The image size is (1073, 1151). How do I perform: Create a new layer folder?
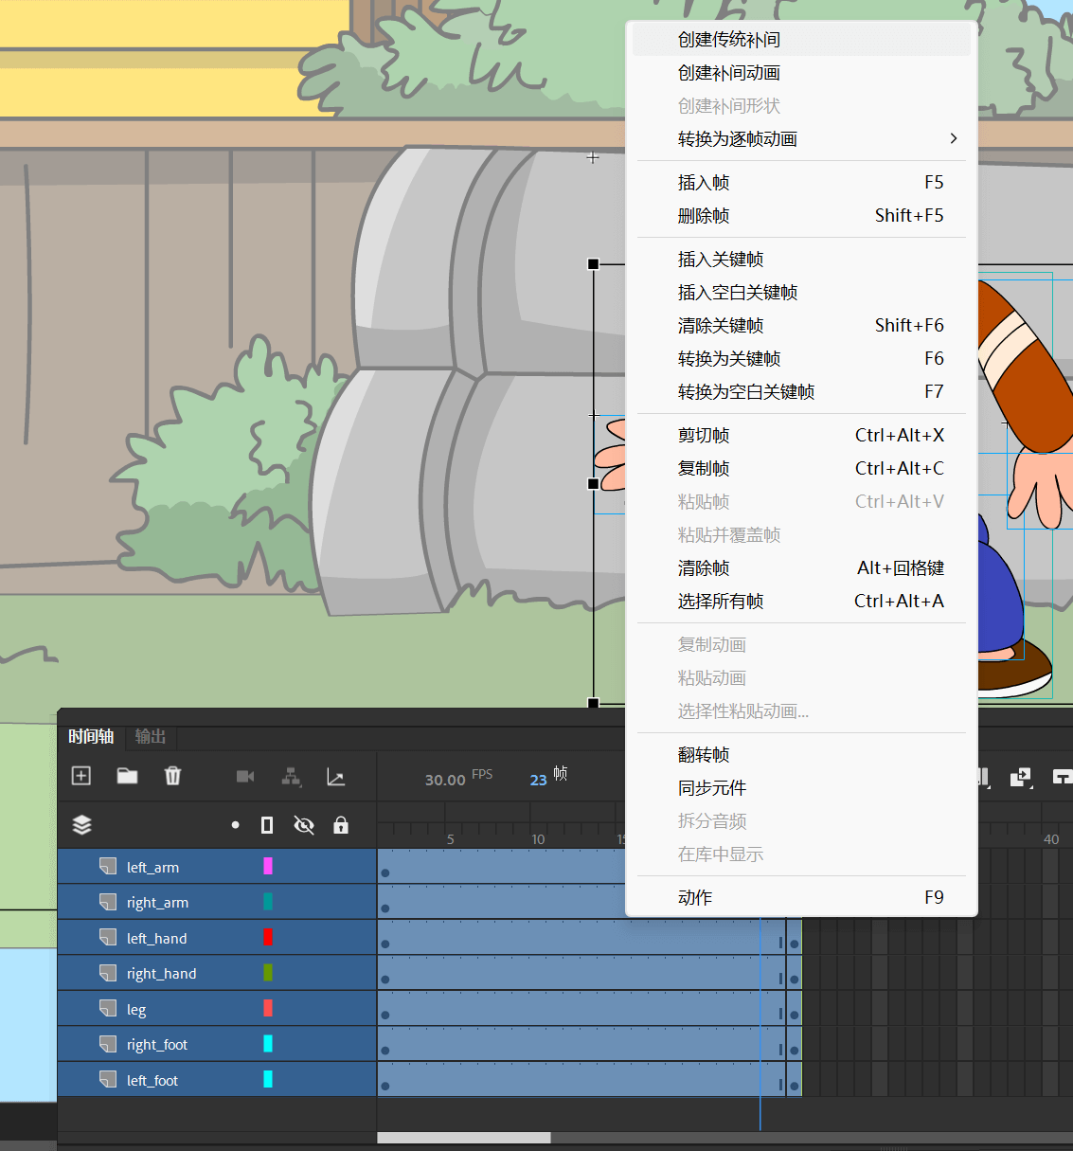127,776
